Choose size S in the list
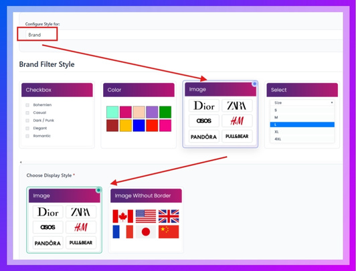 [x=302, y=110]
